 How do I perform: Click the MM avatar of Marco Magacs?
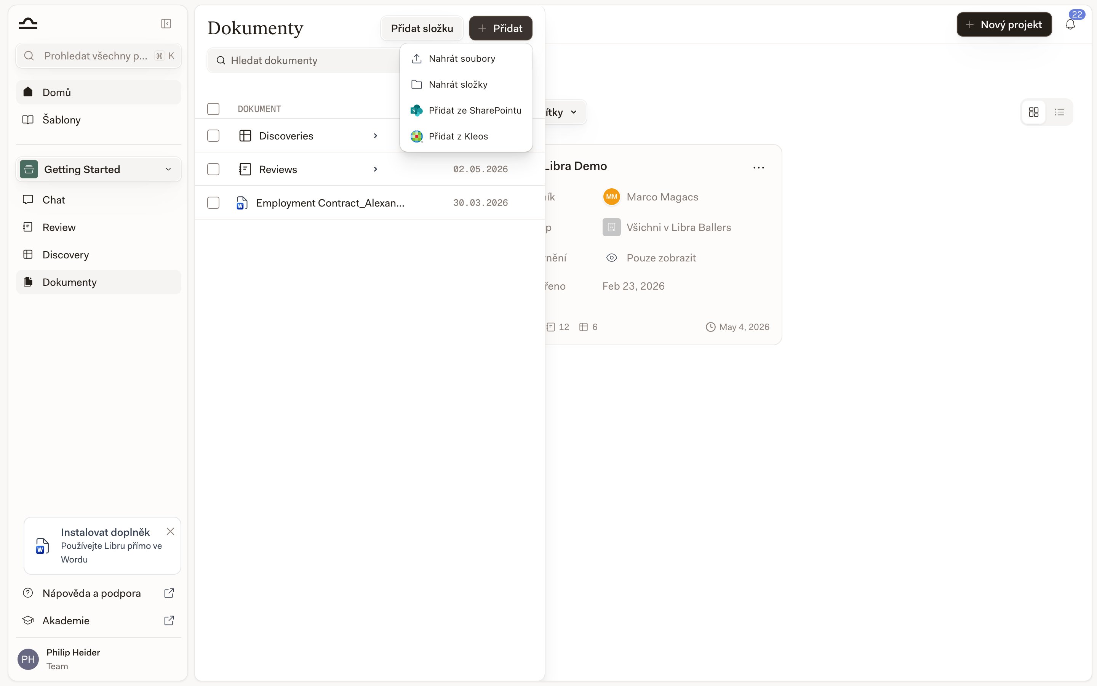tap(611, 197)
